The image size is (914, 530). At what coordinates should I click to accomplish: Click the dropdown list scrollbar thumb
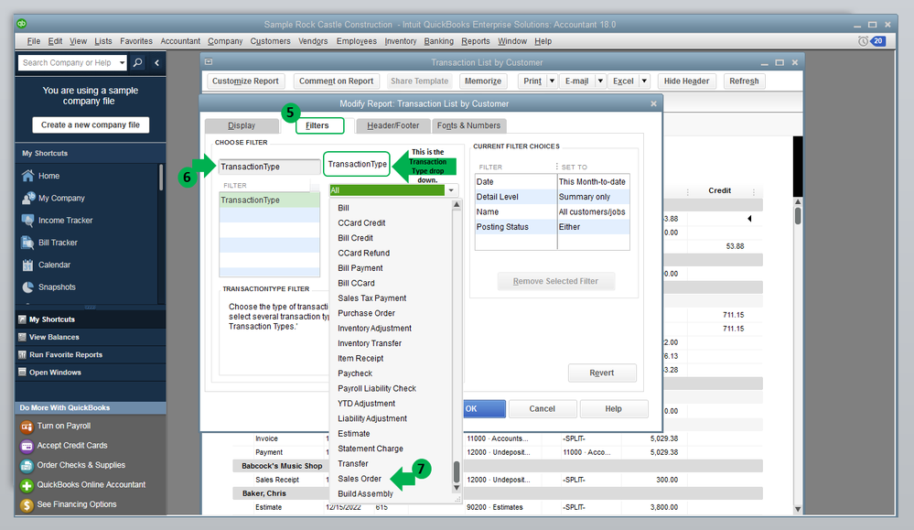pos(457,471)
